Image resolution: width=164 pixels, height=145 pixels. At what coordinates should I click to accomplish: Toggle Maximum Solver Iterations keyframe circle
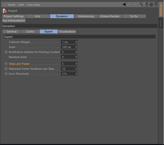6,69
